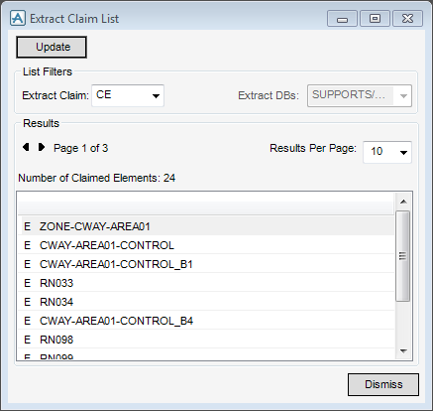This screenshot has height=411, width=433.
Task: Select CWAY-AREA01-CONTROL_B1 row
Action: tap(206, 264)
